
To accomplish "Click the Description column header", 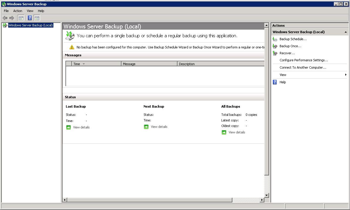I will coord(221,64).
